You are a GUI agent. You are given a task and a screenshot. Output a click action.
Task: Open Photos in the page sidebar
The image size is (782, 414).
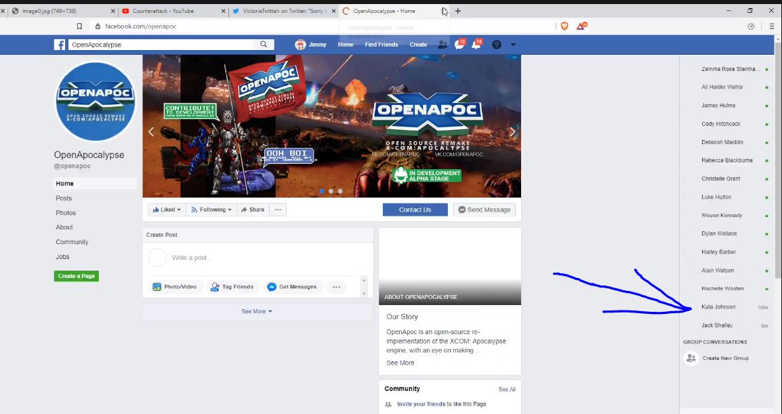[x=66, y=213]
